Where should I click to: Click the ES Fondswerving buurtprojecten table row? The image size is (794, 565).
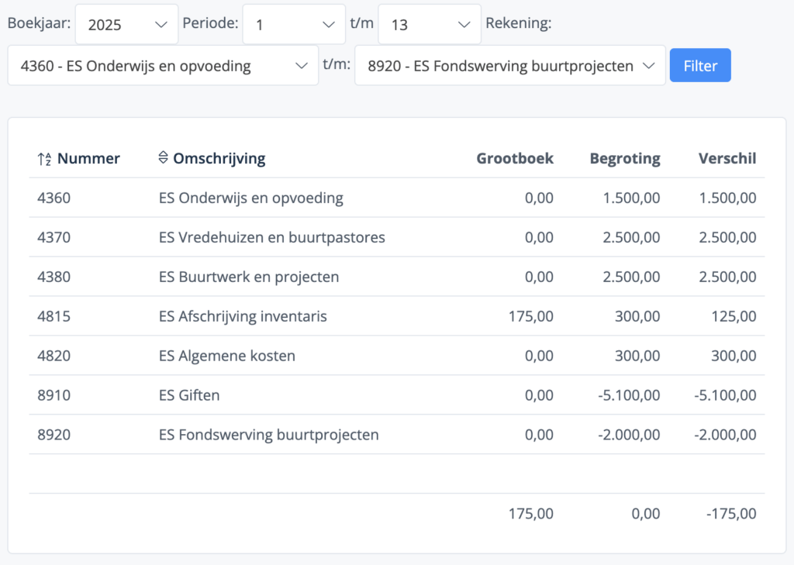coord(268,435)
